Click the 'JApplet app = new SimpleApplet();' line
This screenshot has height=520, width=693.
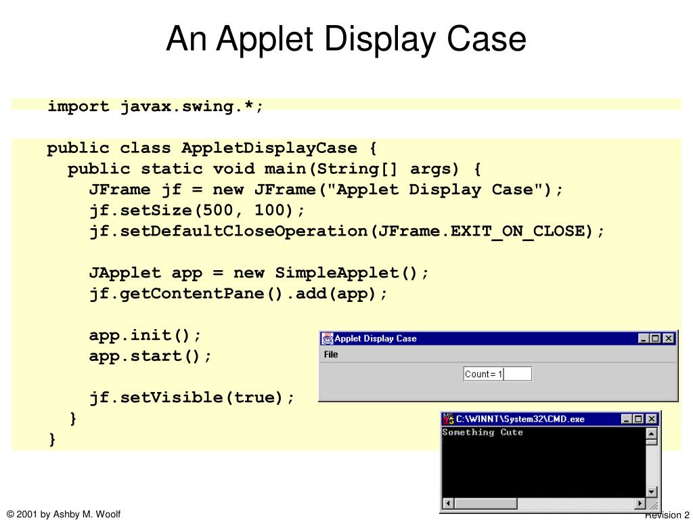(259, 273)
